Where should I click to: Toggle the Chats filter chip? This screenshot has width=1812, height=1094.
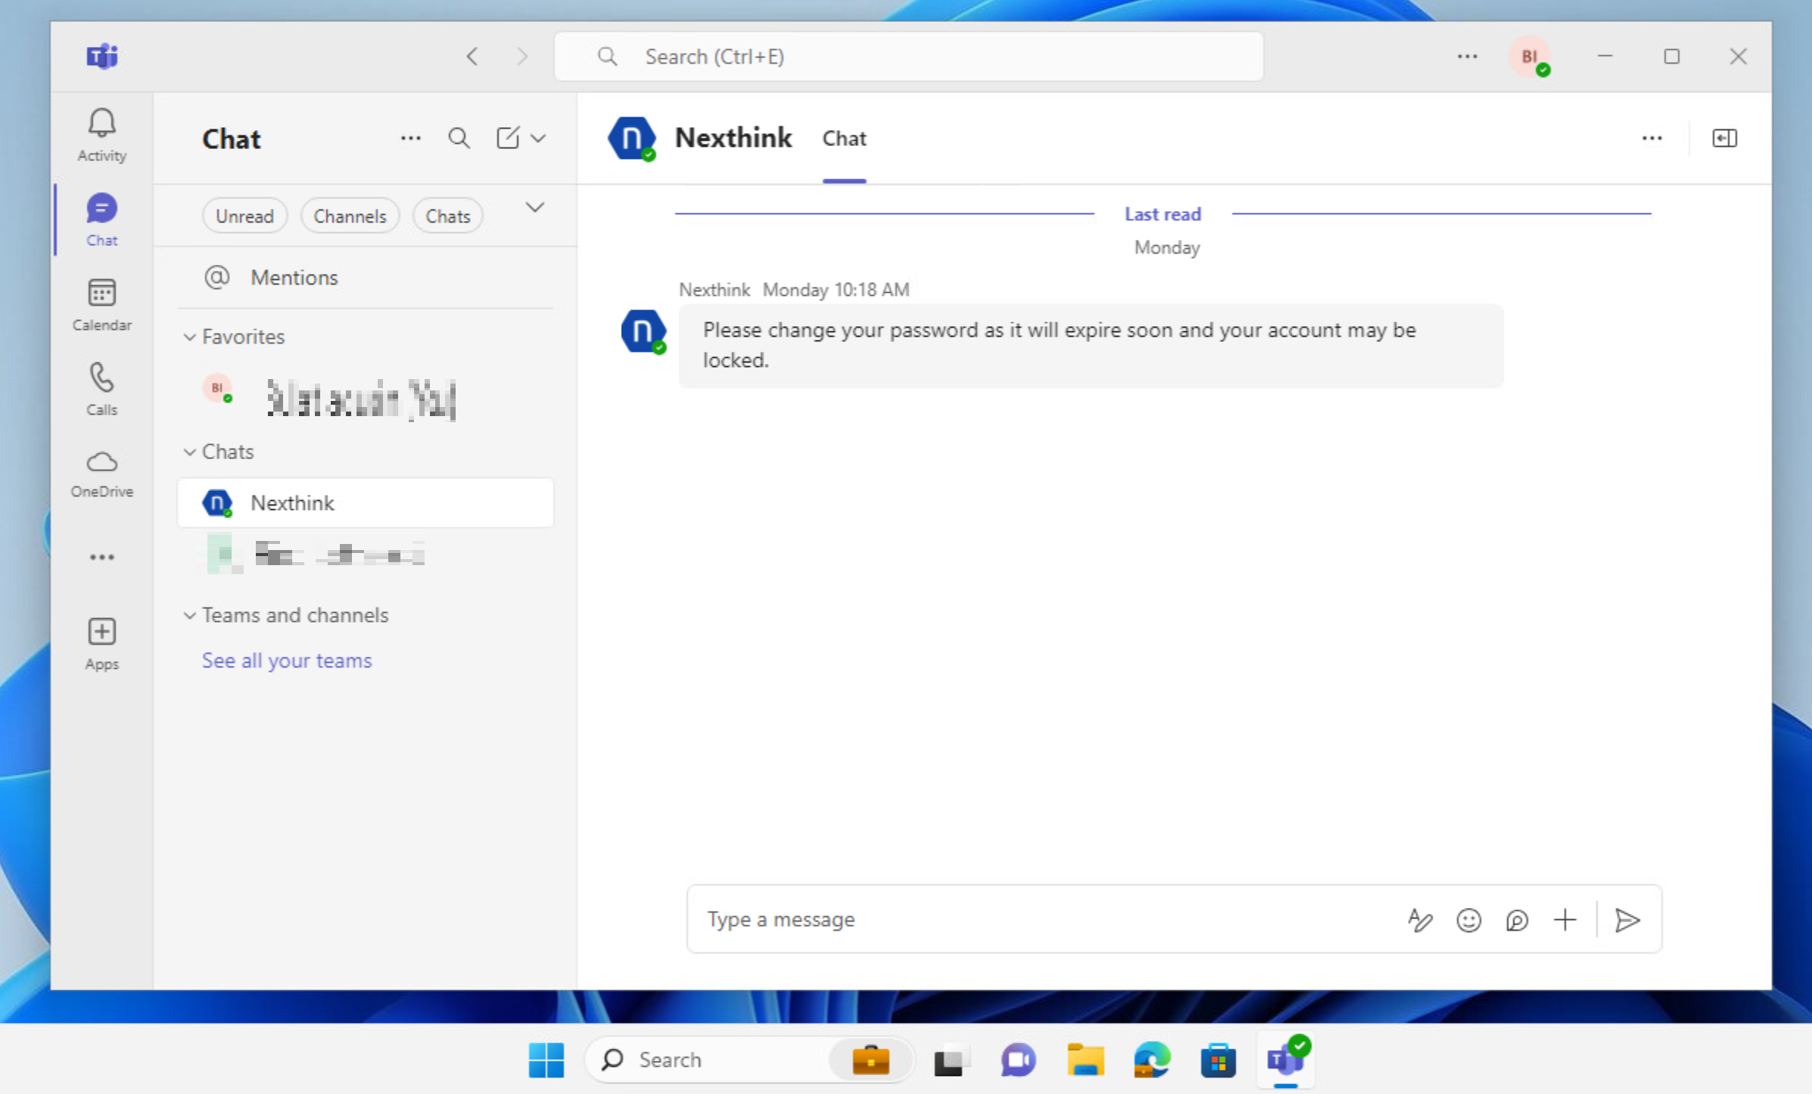coord(447,216)
